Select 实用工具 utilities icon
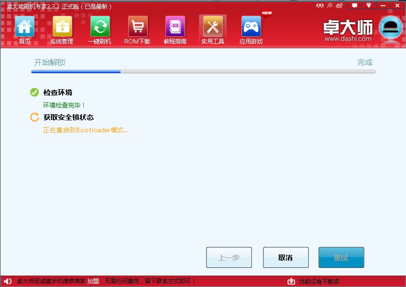The height and width of the screenshot is (287, 406). click(213, 27)
